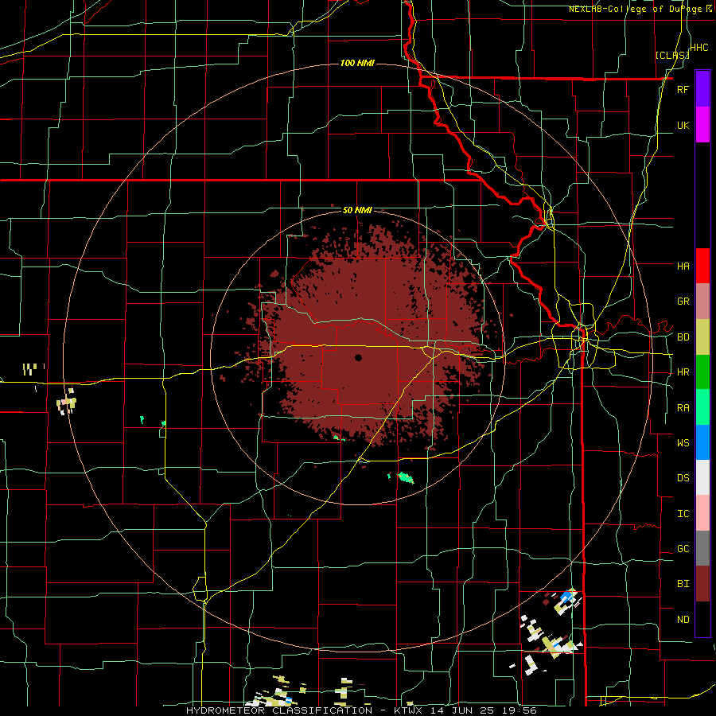This screenshot has width=716, height=716.
Task: Click the UK magenta legend swatch
Action: coord(702,125)
